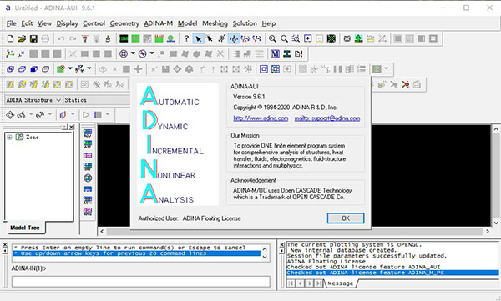Click the Open file folder icon
The height and width of the screenshot is (301, 501).
pyautogui.click(x=22, y=38)
